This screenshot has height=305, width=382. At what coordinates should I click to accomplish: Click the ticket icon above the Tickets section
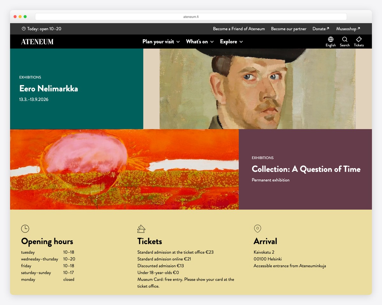click(141, 229)
